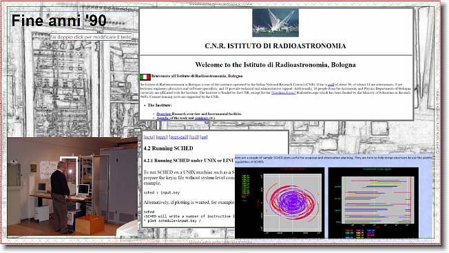The image size is (449, 253).
Task: Go to the [prev] page link
Action: tap(162, 137)
